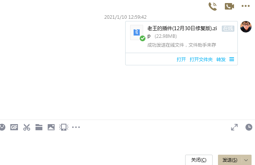Show more input toolbar tools
The width and height of the screenshot is (255, 165).
[76, 127]
